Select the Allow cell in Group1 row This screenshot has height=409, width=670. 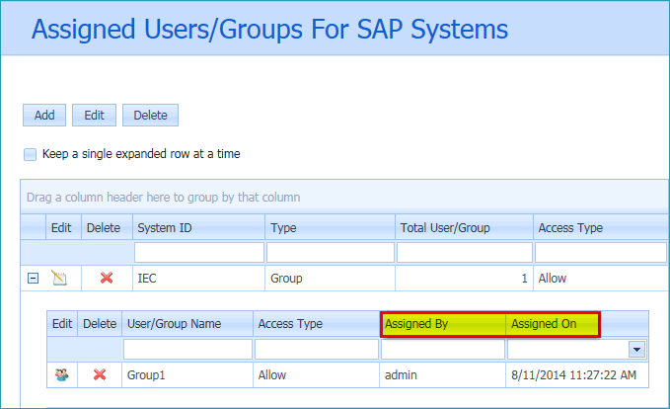tap(316, 374)
